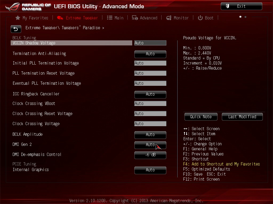Select the VCCIN Shadow Voltage row label
This screenshot has height=204, width=273.
34,43
